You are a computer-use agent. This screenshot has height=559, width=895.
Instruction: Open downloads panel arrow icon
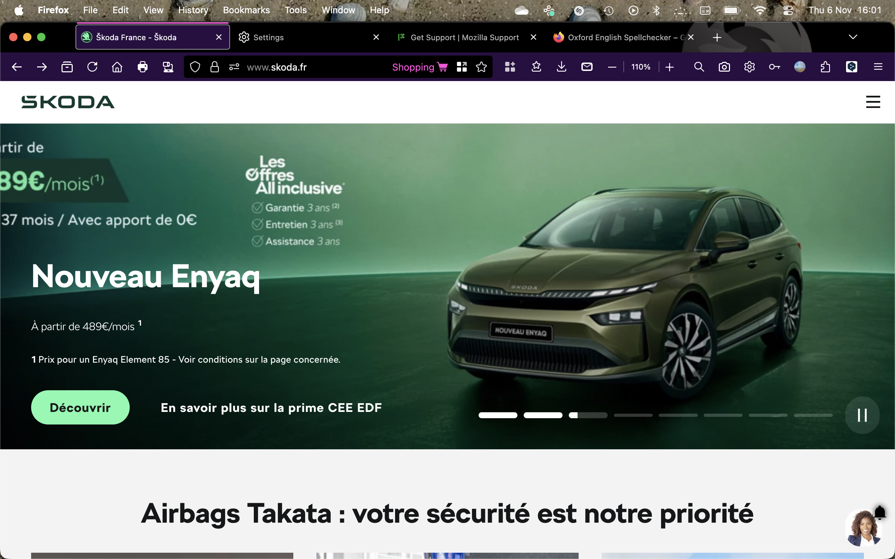point(561,67)
